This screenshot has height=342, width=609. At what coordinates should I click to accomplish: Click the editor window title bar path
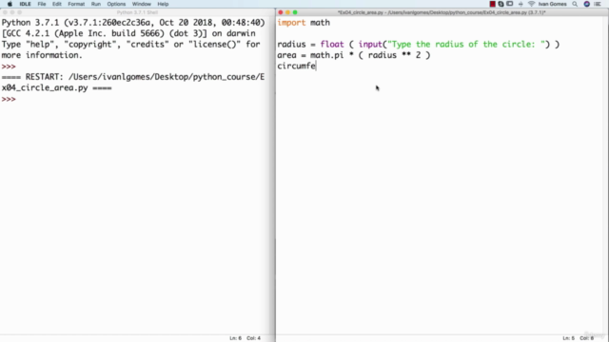click(x=442, y=12)
